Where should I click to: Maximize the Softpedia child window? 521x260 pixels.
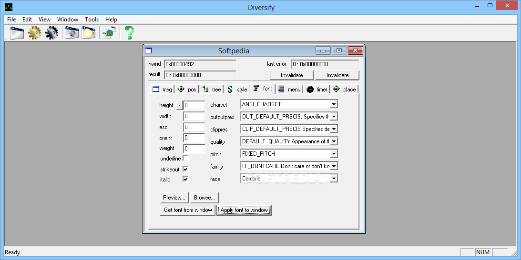pos(339,50)
